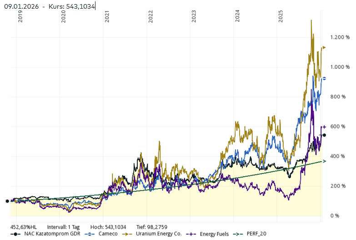
Task: Click the Energy Fuels purple plus legend icon
Action: pos(194,234)
